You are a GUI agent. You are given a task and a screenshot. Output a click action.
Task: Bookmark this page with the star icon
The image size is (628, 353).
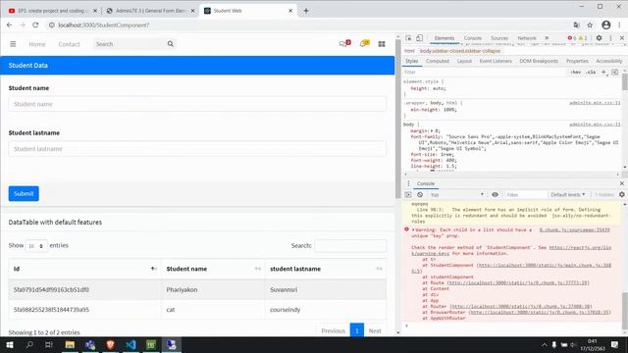590,25
